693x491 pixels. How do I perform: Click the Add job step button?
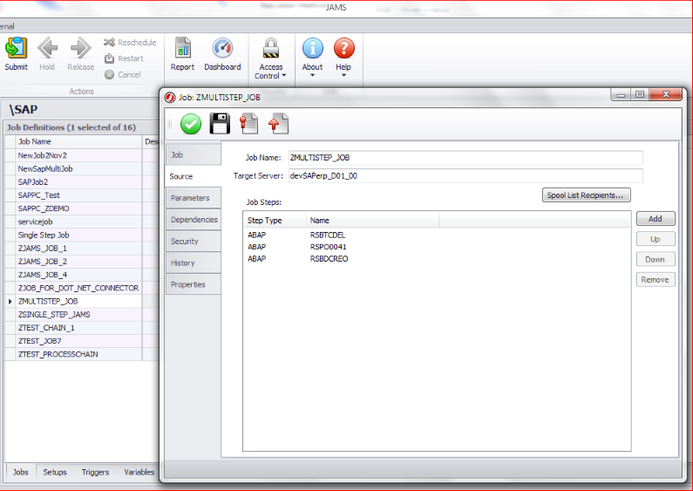[656, 219]
